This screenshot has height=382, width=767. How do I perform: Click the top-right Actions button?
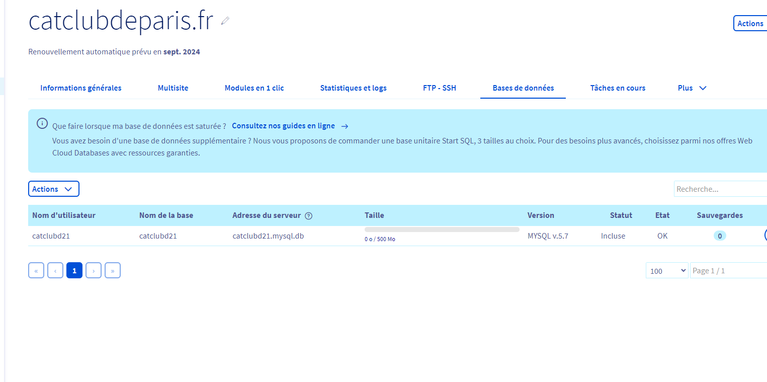coord(750,24)
